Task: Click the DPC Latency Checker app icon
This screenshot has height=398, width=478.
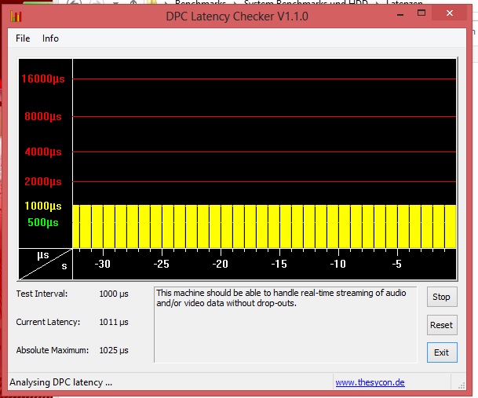Action: (16, 16)
